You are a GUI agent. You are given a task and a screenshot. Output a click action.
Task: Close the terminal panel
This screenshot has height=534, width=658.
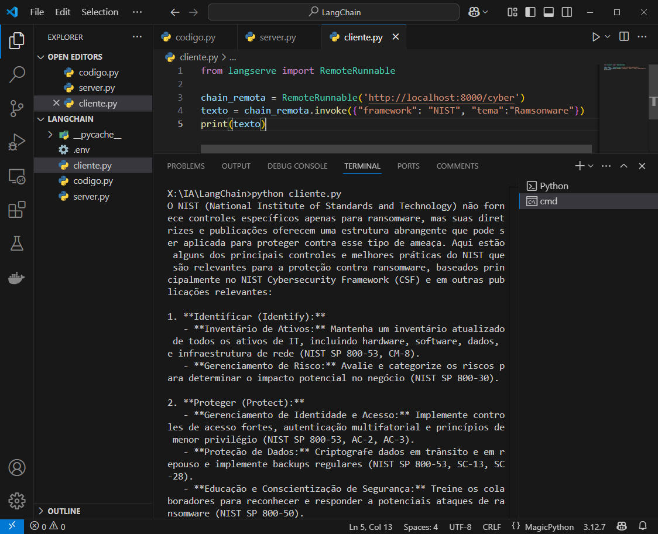[x=642, y=166]
